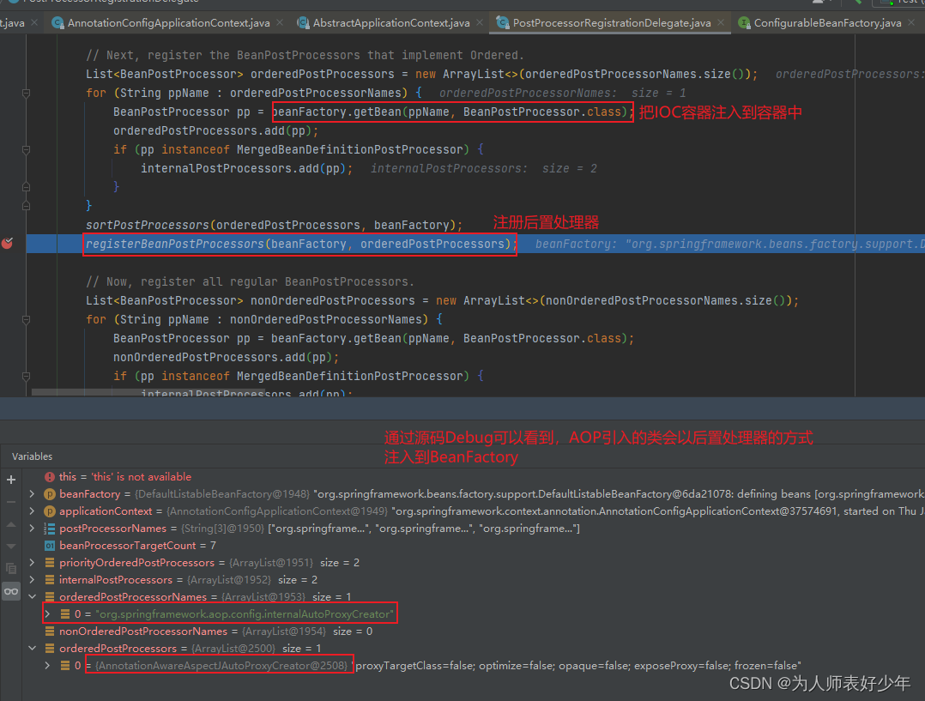Close the AnnotationConfigApplicationContext.java tab
Screen dimensions: 925x701
click(x=280, y=22)
